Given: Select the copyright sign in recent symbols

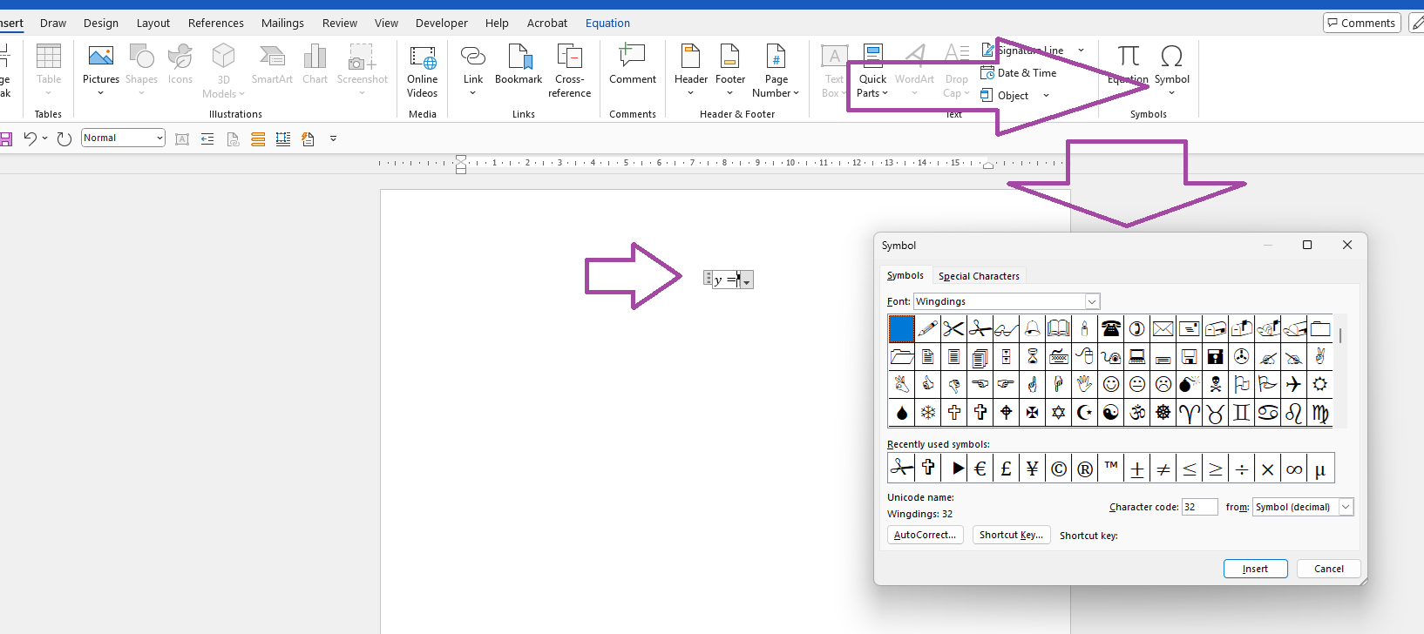Looking at the screenshot, I should [x=1059, y=469].
